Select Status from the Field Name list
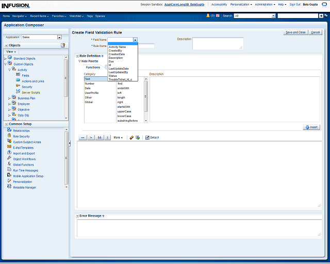The image size is (330, 264). 113,76
